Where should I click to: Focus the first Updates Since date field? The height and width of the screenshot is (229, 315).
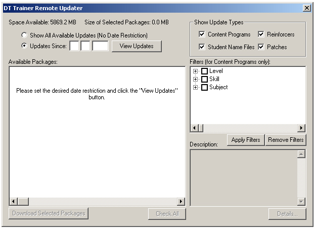click(x=74, y=46)
